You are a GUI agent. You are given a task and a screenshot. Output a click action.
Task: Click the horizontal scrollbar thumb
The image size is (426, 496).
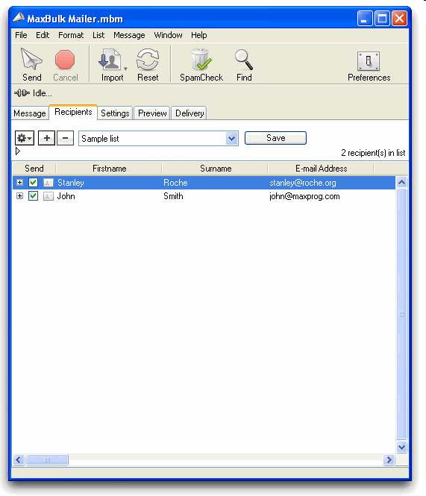point(47,459)
